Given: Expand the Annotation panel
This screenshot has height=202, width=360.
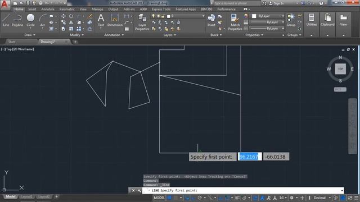Looking at the screenshot, I should pos(114,35).
